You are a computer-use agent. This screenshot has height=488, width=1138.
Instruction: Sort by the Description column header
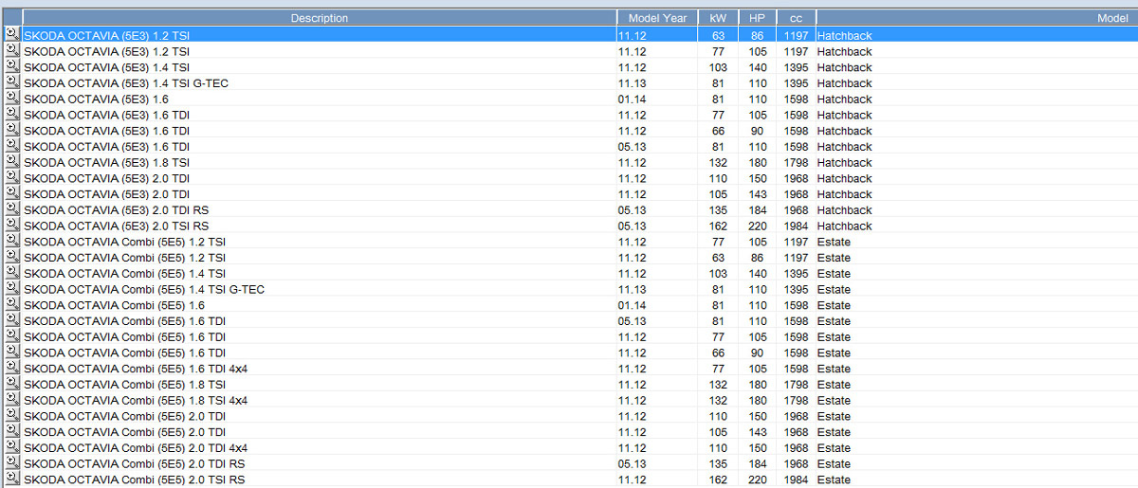tap(319, 18)
